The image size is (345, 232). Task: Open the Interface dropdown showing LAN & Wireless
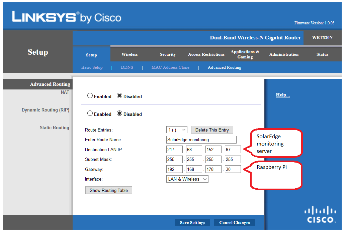click(x=187, y=179)
